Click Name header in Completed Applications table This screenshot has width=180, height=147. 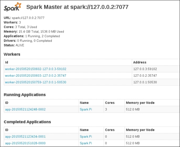[x=84, y=130]
